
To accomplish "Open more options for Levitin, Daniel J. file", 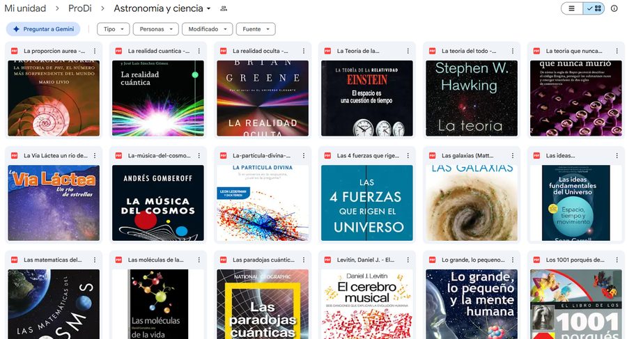I will coord(408,260).
